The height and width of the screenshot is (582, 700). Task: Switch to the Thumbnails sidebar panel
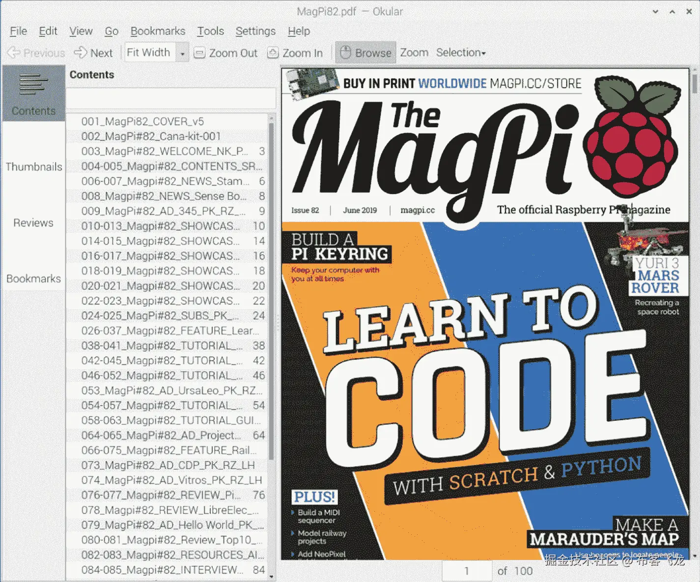click(x=33, y=166)
